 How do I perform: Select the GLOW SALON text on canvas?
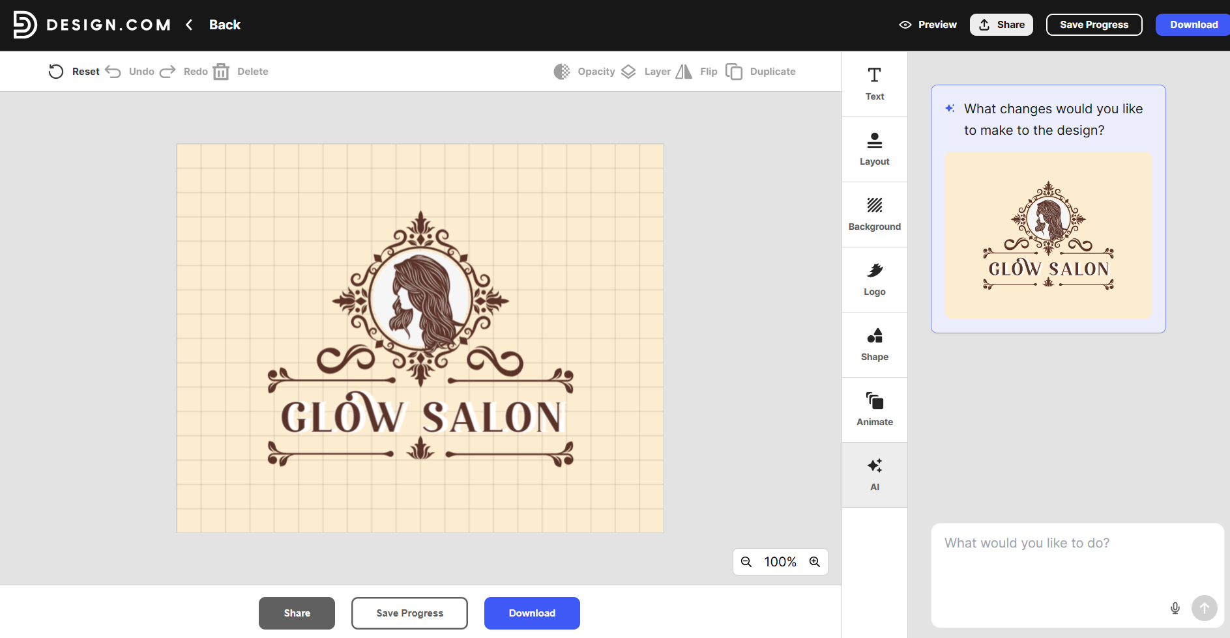(x=421, y=414)
